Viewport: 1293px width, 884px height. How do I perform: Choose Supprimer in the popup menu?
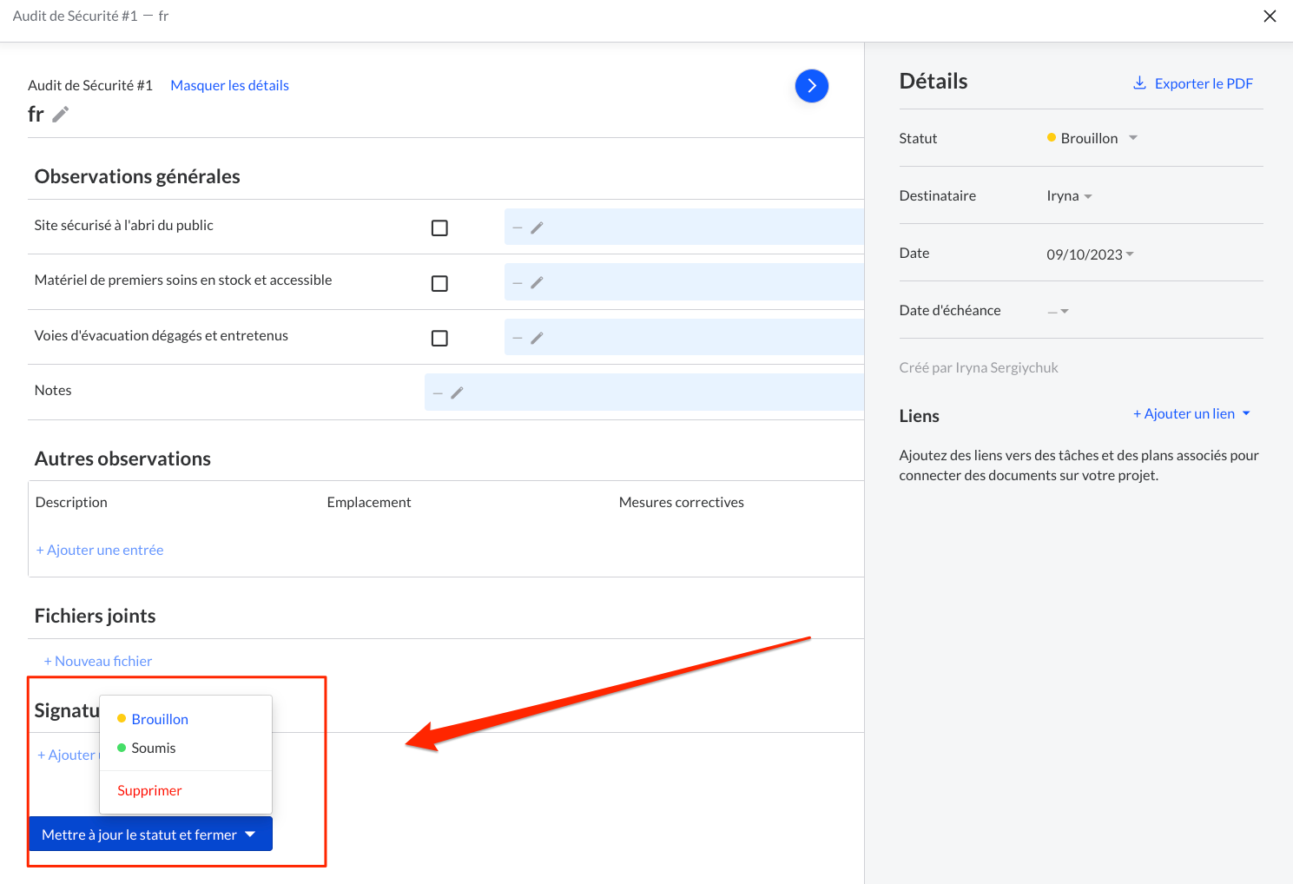[149, 791]
